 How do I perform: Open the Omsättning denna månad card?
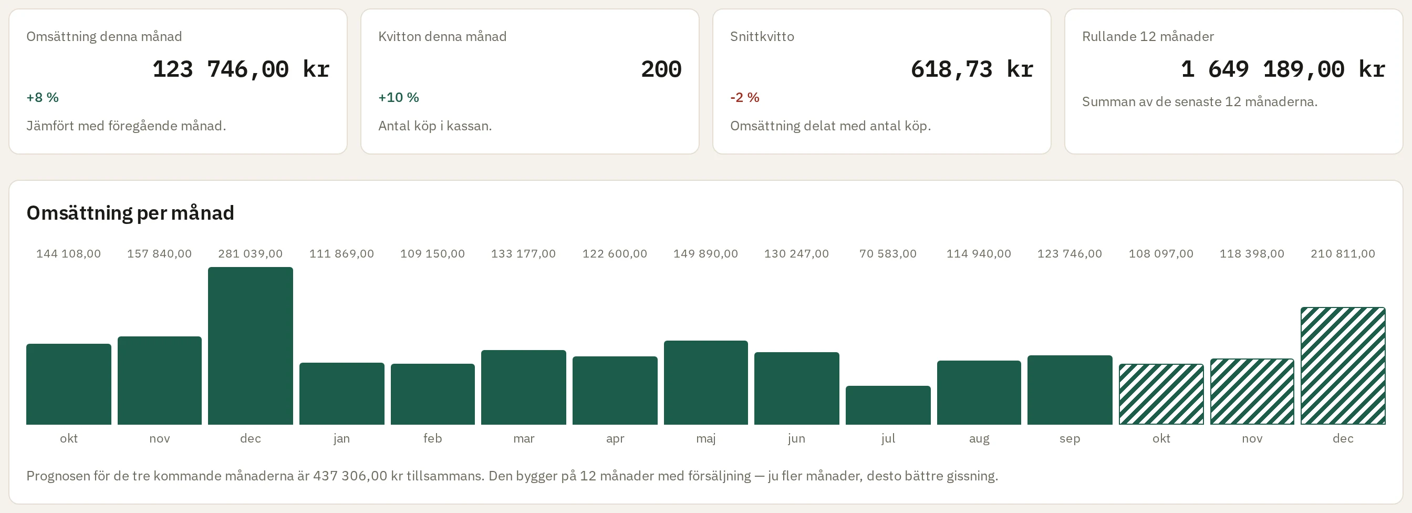(178, 81)
